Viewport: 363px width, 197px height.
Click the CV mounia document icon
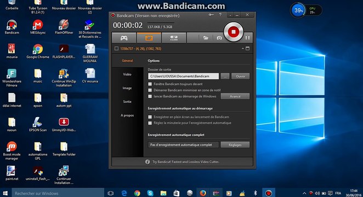[90, 76]
